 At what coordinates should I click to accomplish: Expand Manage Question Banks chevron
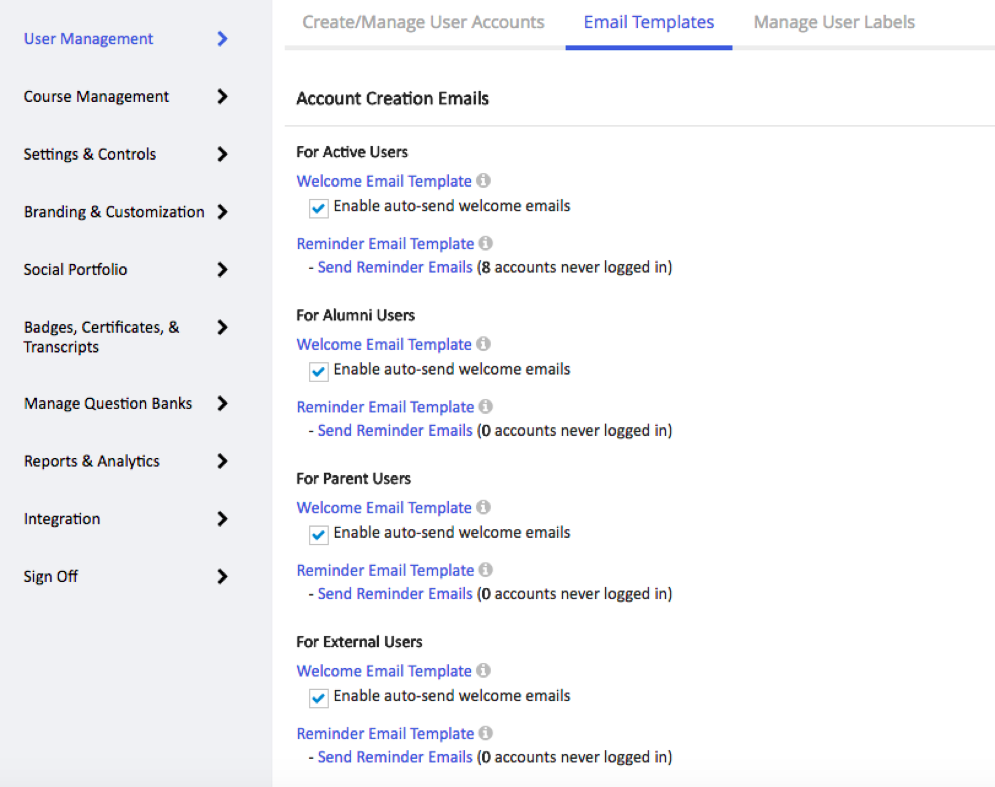point(222,403)
